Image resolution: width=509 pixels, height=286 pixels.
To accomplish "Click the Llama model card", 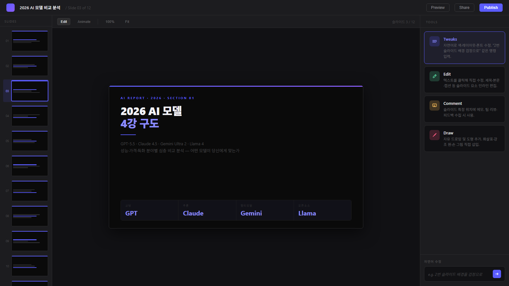I will tap(322, 210).
